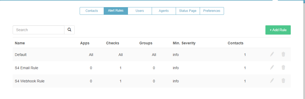Click the Contacts column header

pos(236,43)
